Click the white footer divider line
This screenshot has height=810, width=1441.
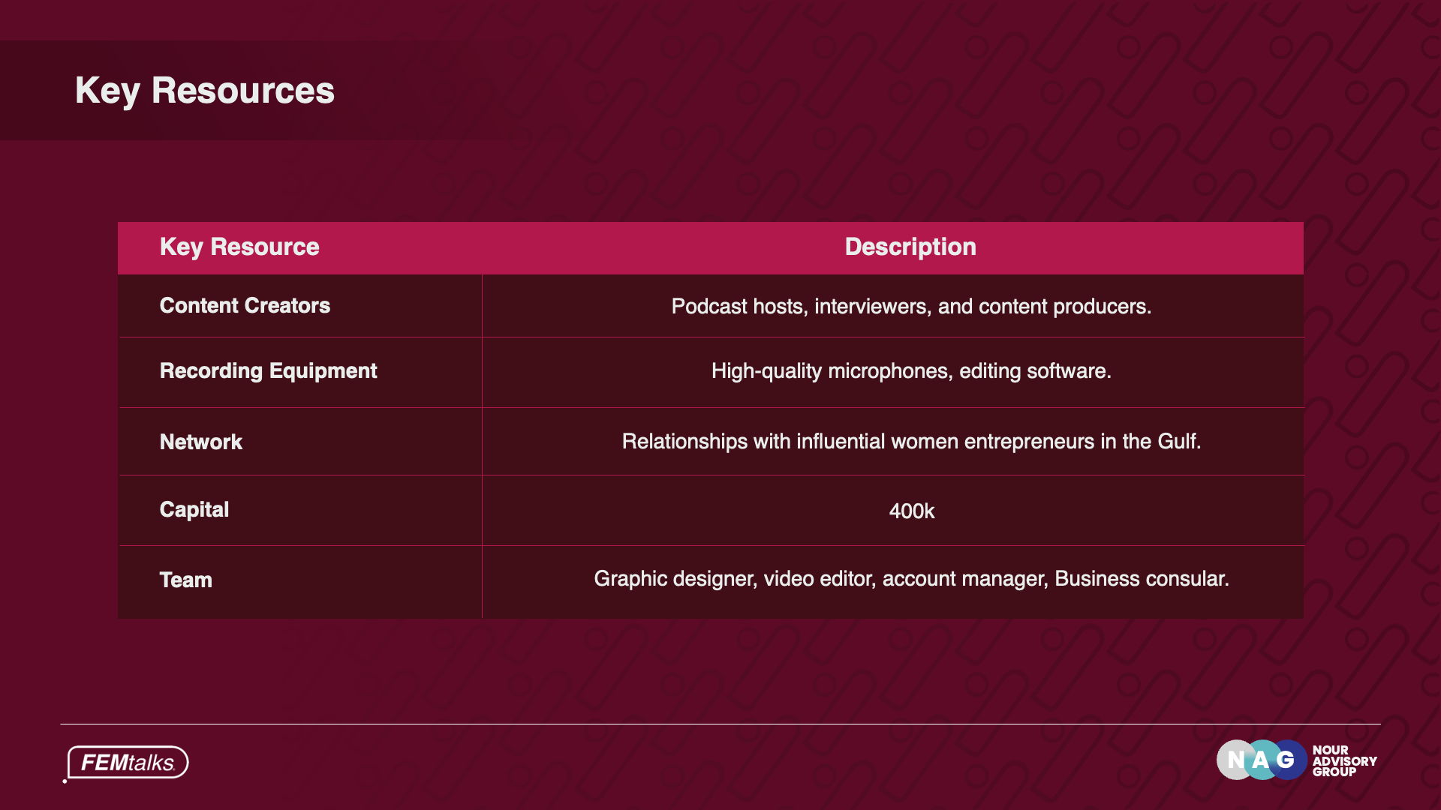[x=720, y=724]
